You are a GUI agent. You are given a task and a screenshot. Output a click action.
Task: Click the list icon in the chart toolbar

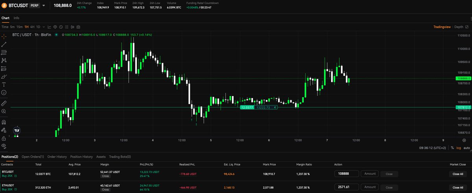point(67,27)
